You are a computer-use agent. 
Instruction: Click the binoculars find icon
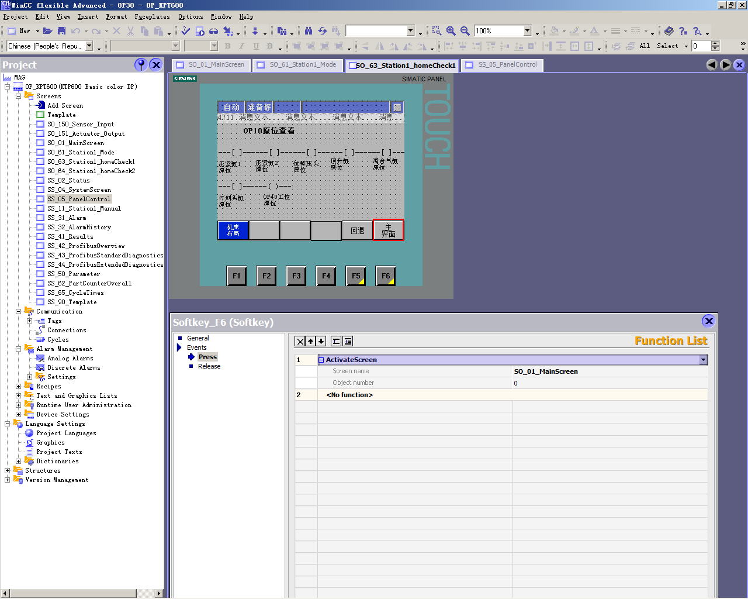coord(308,31)
